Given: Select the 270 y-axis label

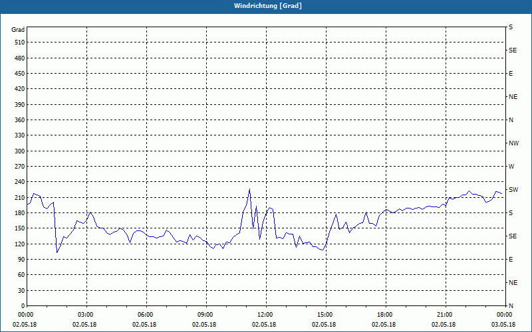Looking at the screenshot, I should (x=20, y=167).
